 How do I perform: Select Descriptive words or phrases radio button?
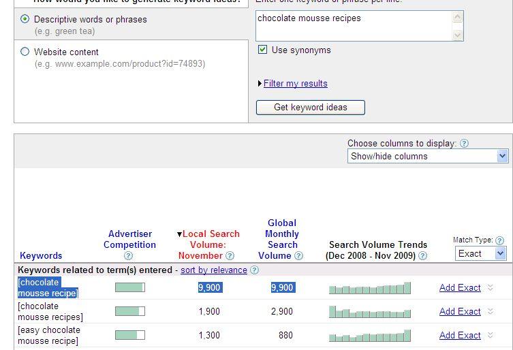25,19
